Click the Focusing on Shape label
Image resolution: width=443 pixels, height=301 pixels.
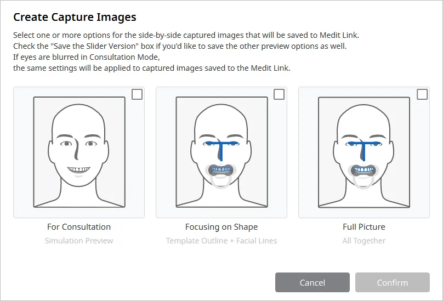pyautogui.click(x=222, y=226)
